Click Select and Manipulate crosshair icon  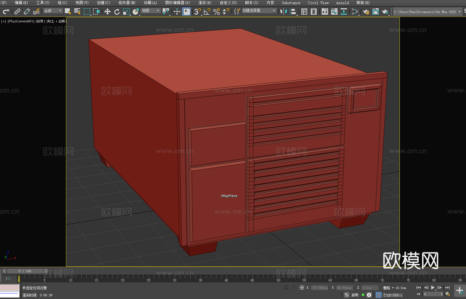pos(177,11)
